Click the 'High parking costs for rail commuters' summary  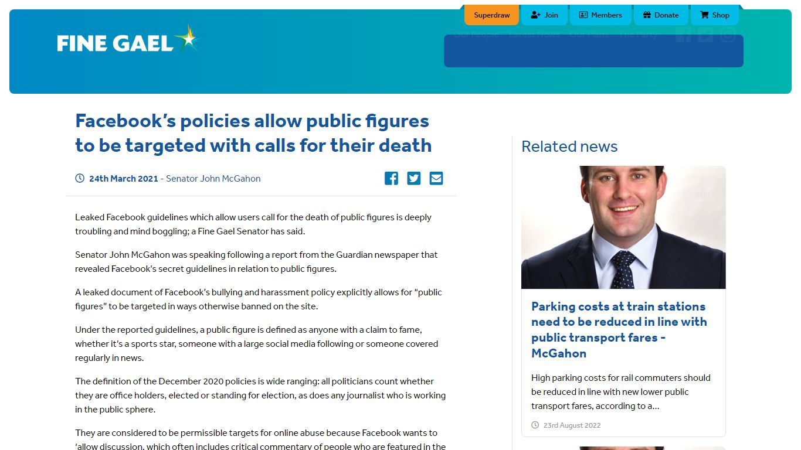(x=621, y=392)
